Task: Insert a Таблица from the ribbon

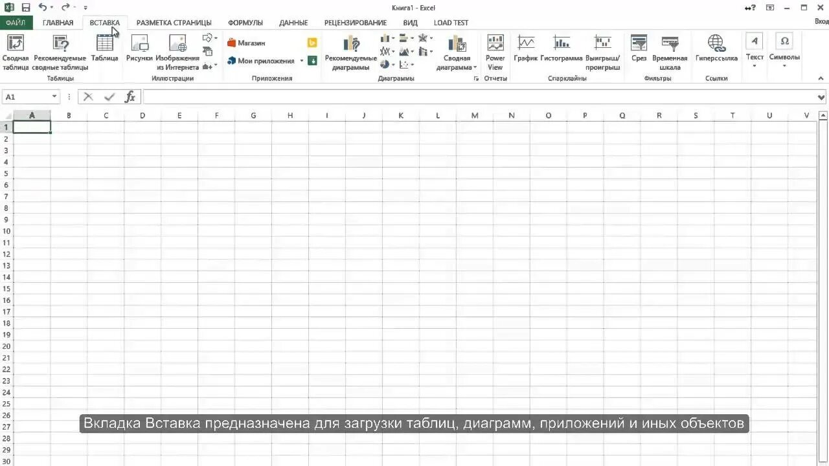Action: [x=105, y=49]
